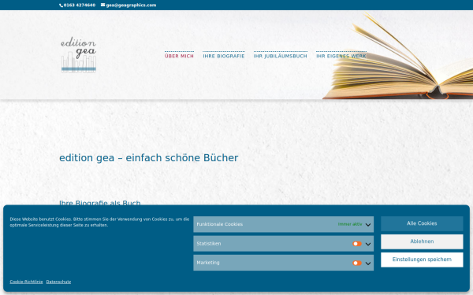Click heading 'edition gea – einfach schöne Bücher'
Viewport: 473px width, 295px height.
point(149,158)
